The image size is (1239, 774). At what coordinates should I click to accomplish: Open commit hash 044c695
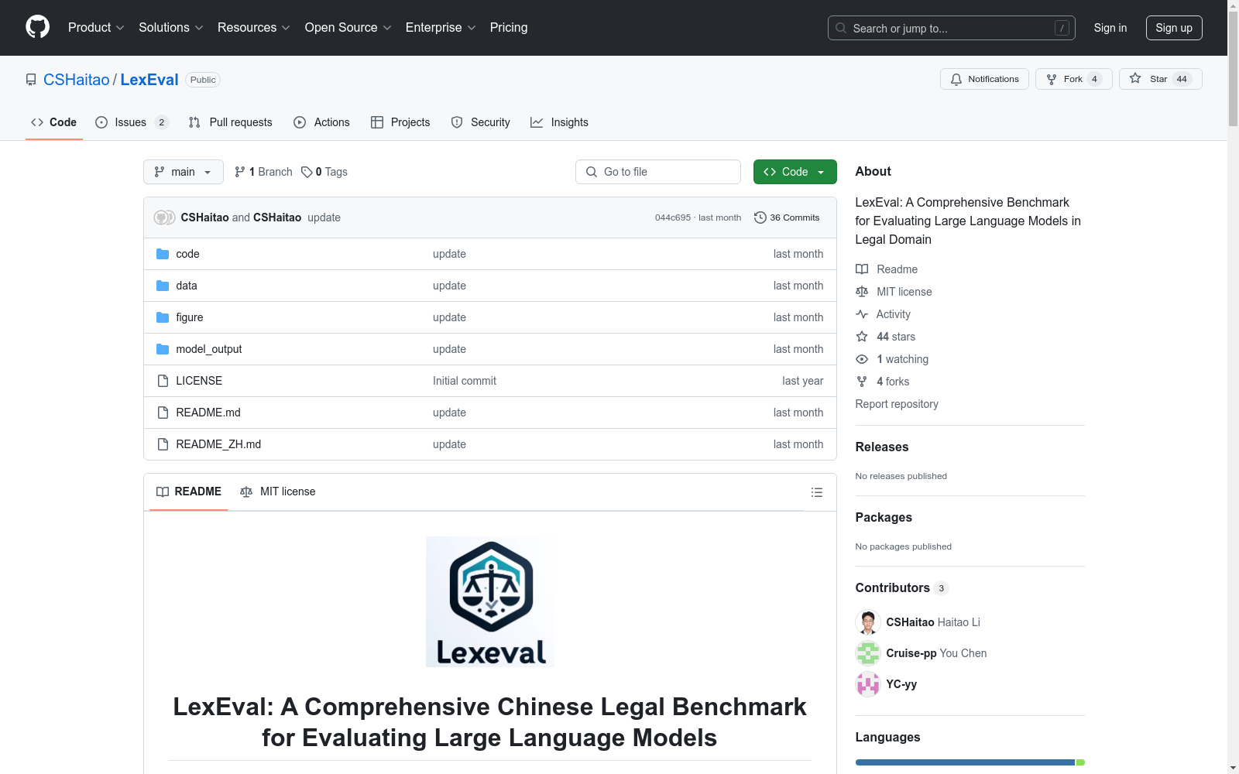673,217
